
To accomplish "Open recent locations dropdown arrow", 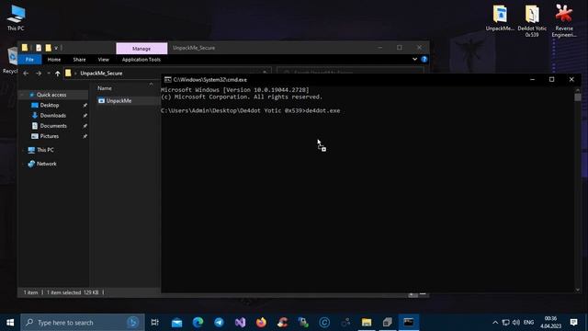I will (49, 74).
